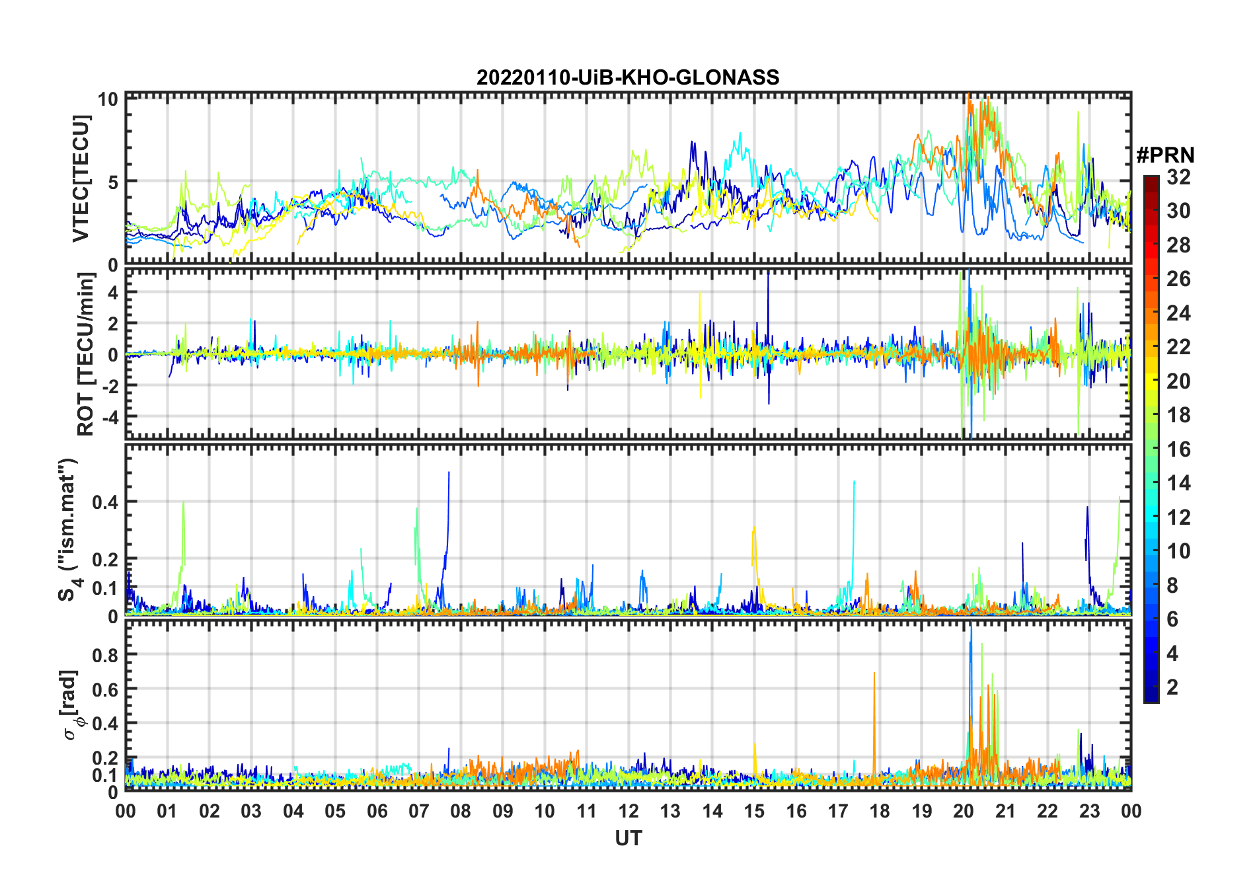1257x879 pixels.
Task: Click x-axis tick label 03
Action: pos(251,811)
